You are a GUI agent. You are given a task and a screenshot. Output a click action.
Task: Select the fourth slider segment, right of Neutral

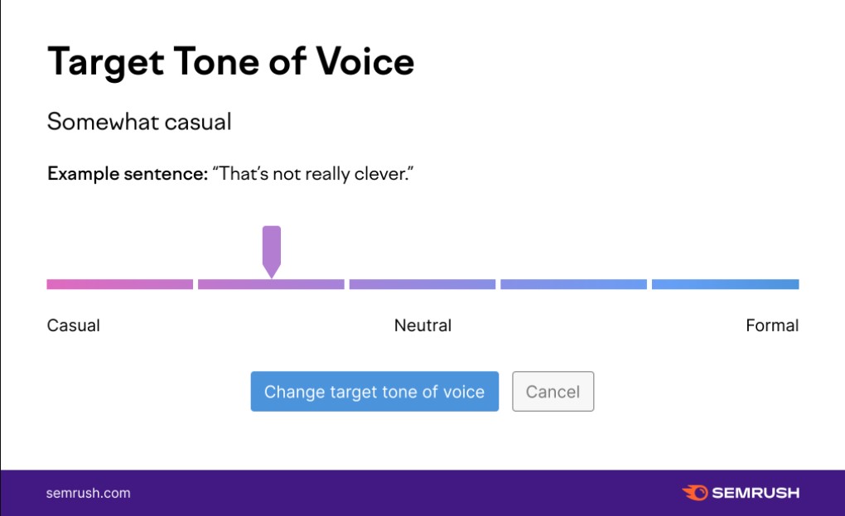coord(573,284)
